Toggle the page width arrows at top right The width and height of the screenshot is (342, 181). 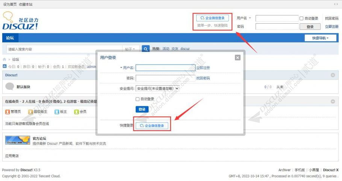pos(336,4)
